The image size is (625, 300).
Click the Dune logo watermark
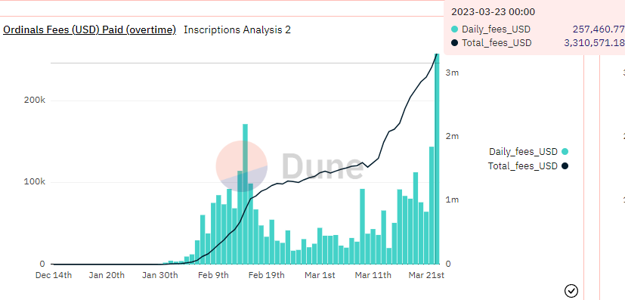[289, 166]
